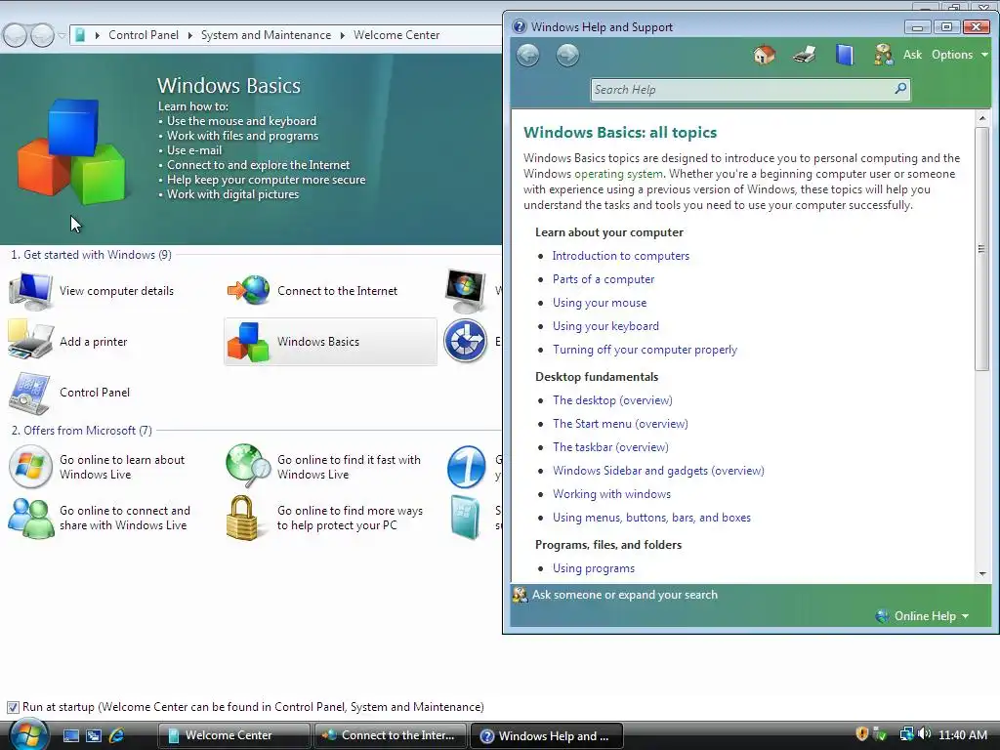This screenshot has height=750, width=1000.
Task: Open The Start menu (overview) link
Action: [x=620, y=424]
